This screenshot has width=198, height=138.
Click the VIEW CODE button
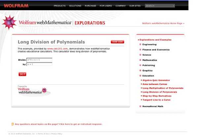[117, 42]
